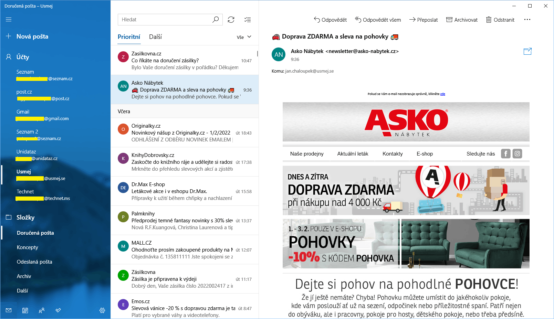Select the Seznam account
Screen dimensions: 554x319
pyautogui.click(x=55, y=75)
